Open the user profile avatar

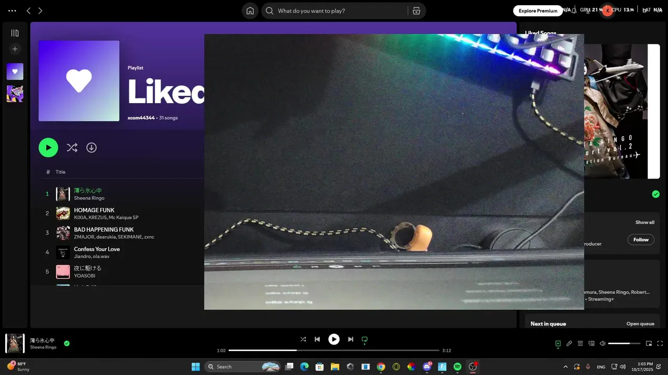click(607, 10)
